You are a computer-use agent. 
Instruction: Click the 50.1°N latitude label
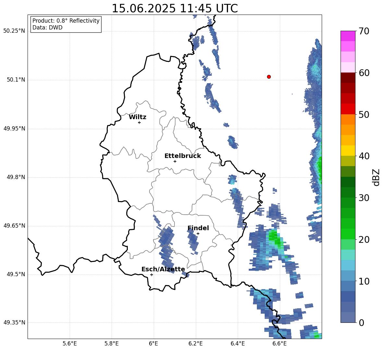[16, 80]
